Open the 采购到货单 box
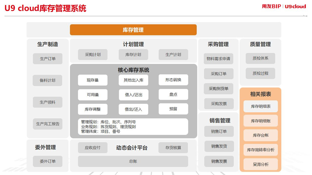This screenshot has height=175, width=312. [218, 89]
